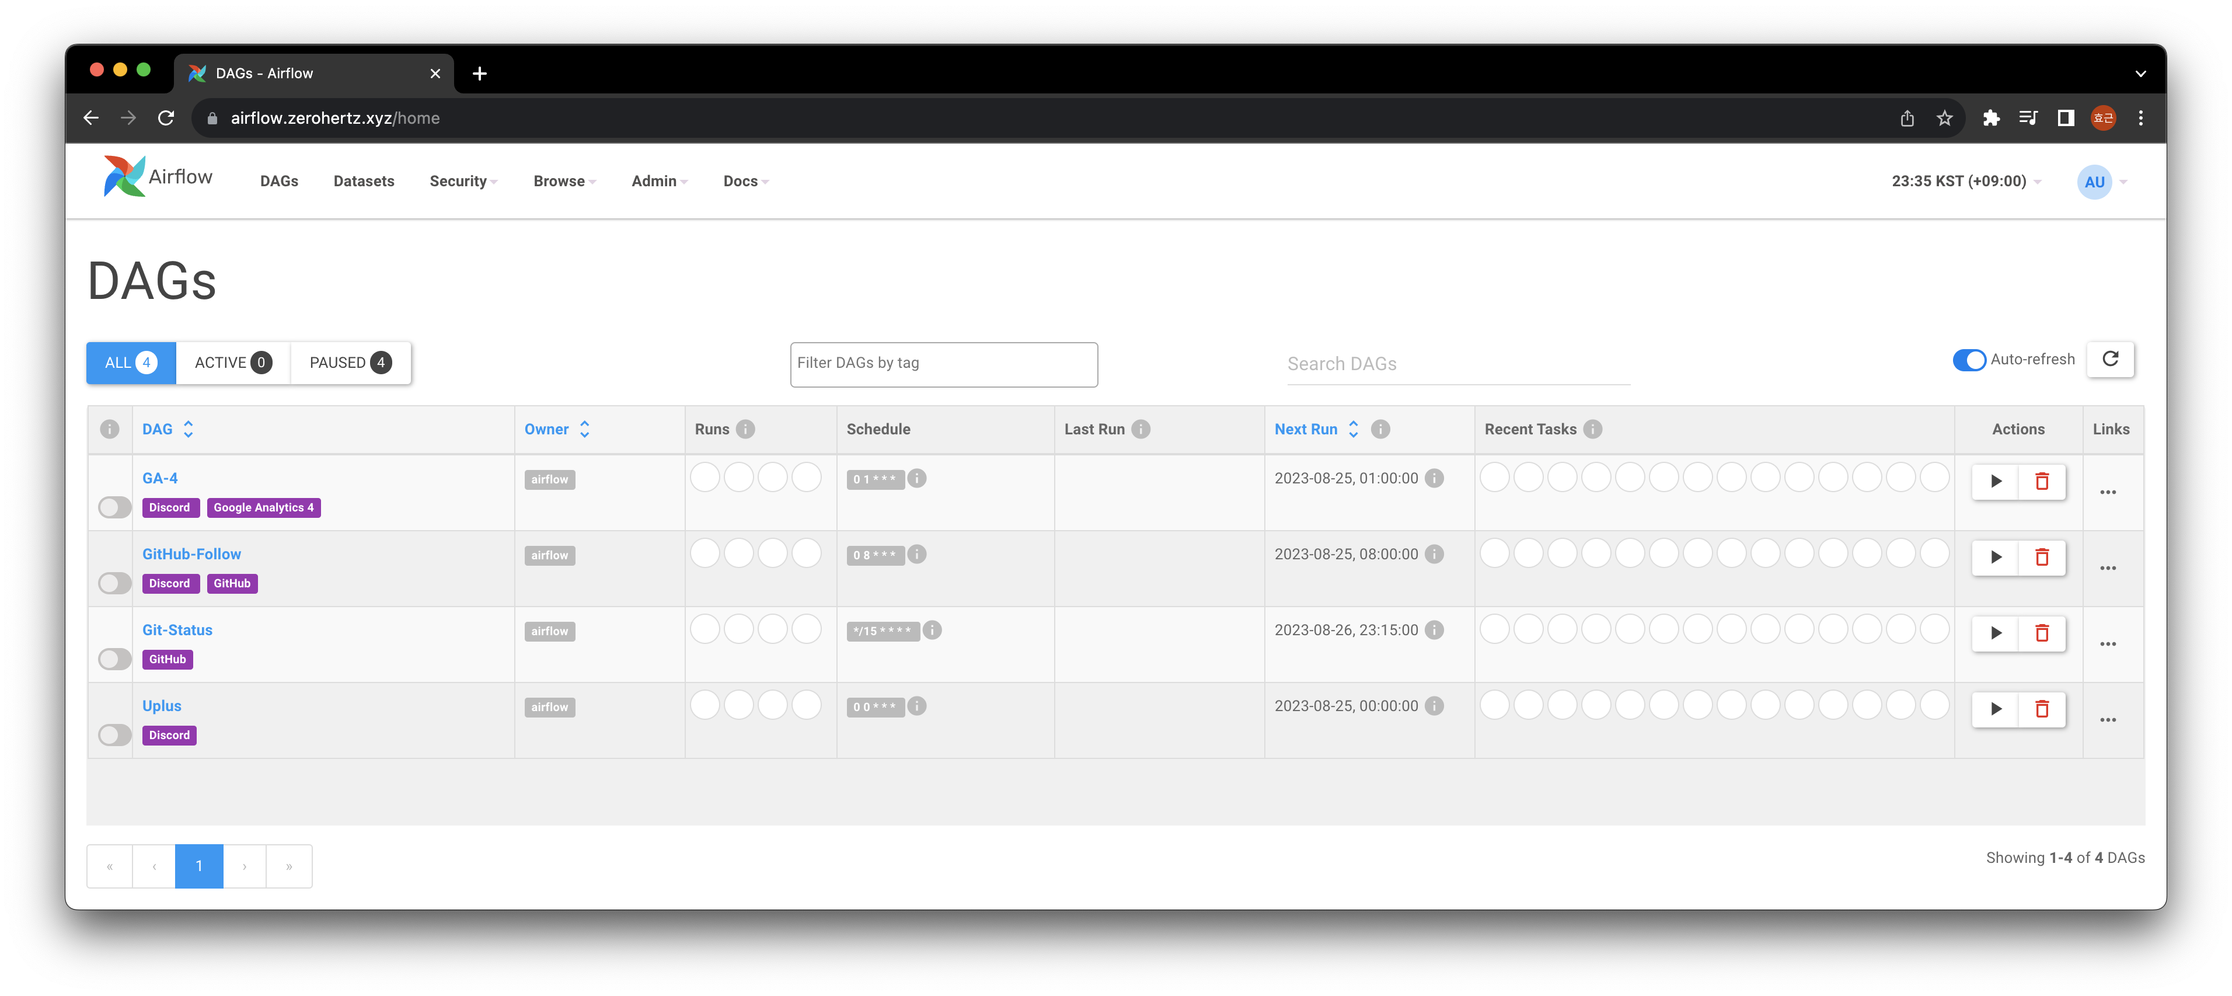Screen dimensions: 2232x996
Task: Open the GA-4 DAG link
Action: pos(159,479)
